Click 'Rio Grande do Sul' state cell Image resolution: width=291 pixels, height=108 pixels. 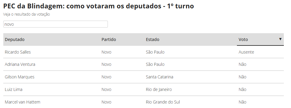click(163, 102)
